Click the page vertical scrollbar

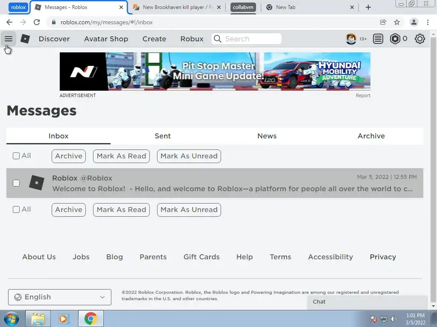point(433,169)
